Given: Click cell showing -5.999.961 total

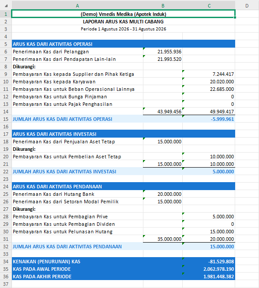Looking at the screenshot, I should tap(209, 119).
